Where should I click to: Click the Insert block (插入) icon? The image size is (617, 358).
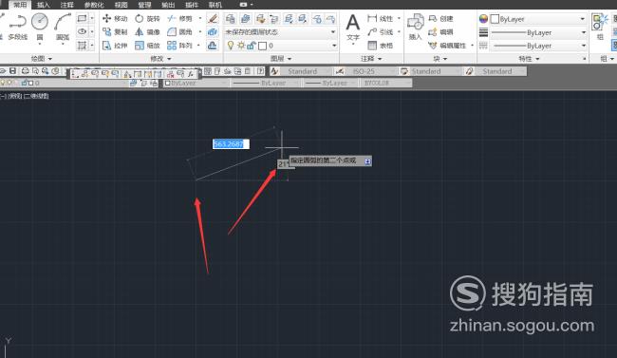pyautogui.click(x=415, y=27)
